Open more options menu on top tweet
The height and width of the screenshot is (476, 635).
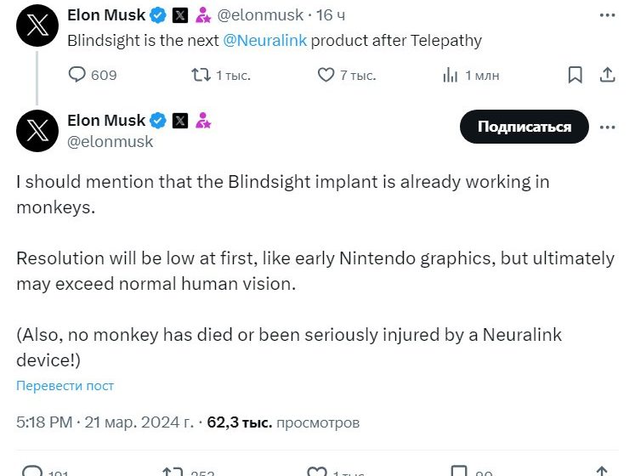click(x=607, y=15)
